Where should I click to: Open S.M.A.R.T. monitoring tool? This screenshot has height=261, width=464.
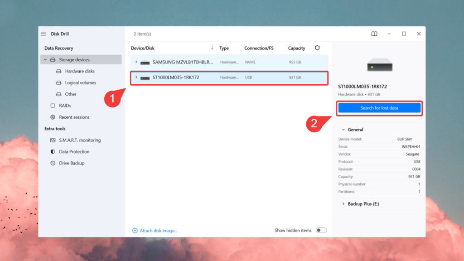(79, 140)
